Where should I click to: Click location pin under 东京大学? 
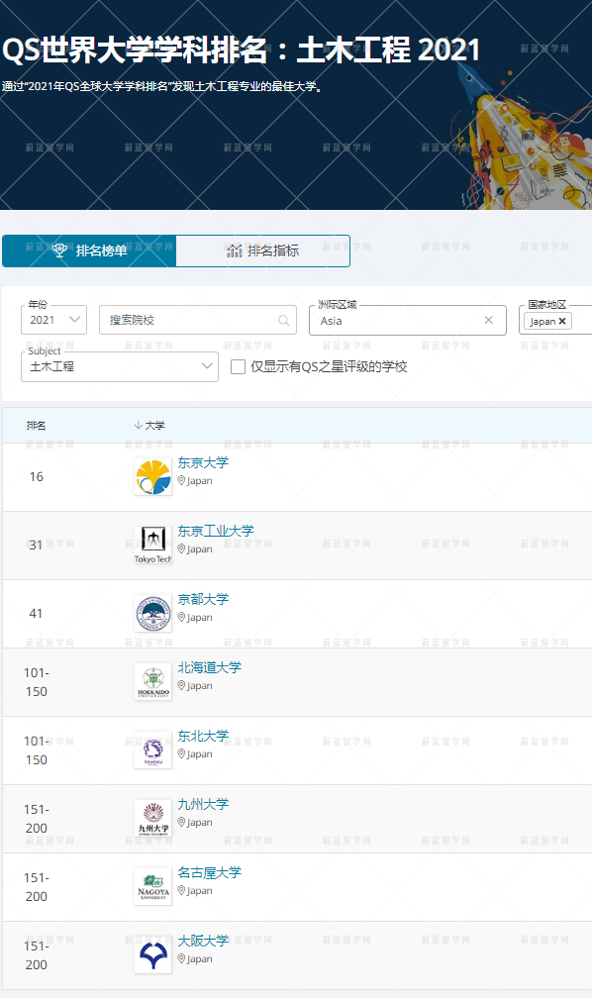[x=181, y=480]
